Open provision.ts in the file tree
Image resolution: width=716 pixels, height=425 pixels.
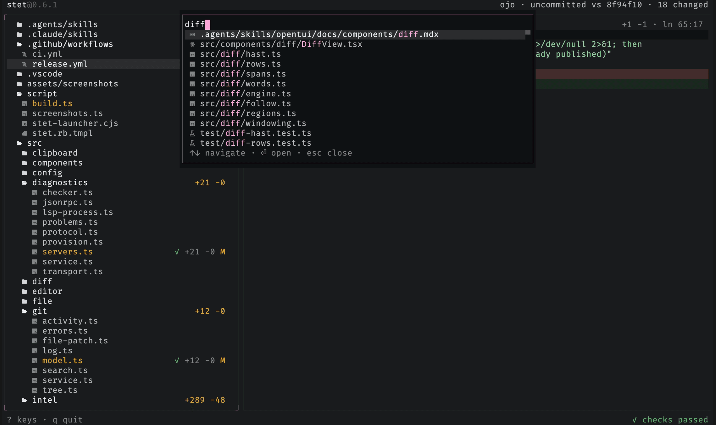point(73,242)
